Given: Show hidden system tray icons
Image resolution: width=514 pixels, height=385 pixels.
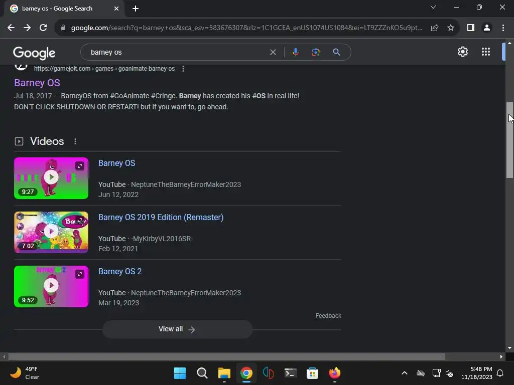Looking at the screenshot, I should 405,373.
